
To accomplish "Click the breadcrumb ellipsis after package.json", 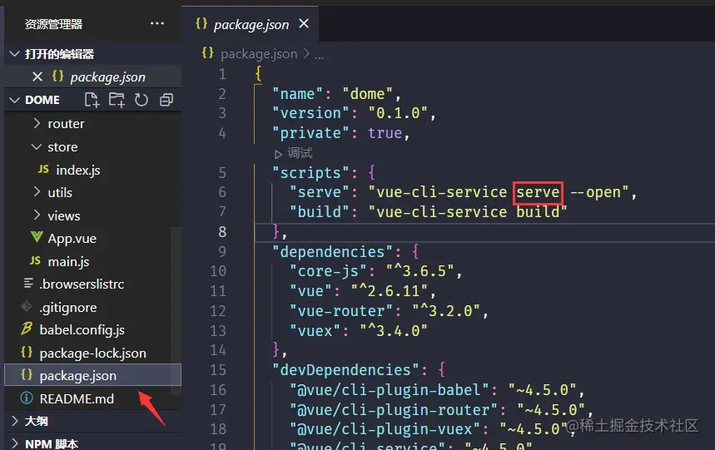I will click(319, 57).
